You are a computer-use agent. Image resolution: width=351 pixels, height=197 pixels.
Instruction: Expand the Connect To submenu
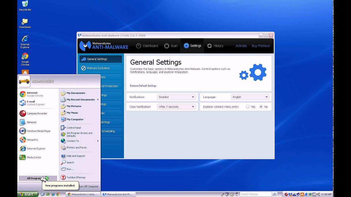pyautogui.click(x=80, y=141)
